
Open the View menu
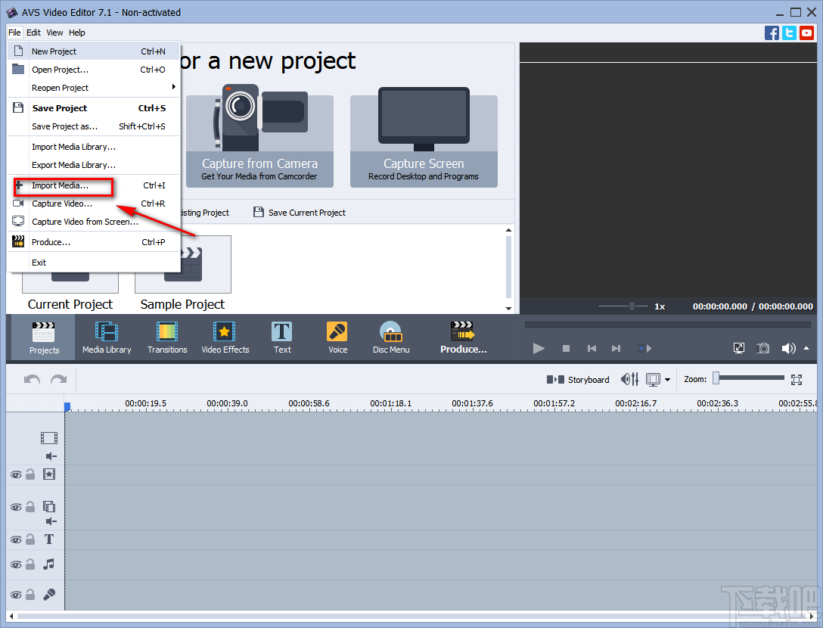[x=54, y=33]
